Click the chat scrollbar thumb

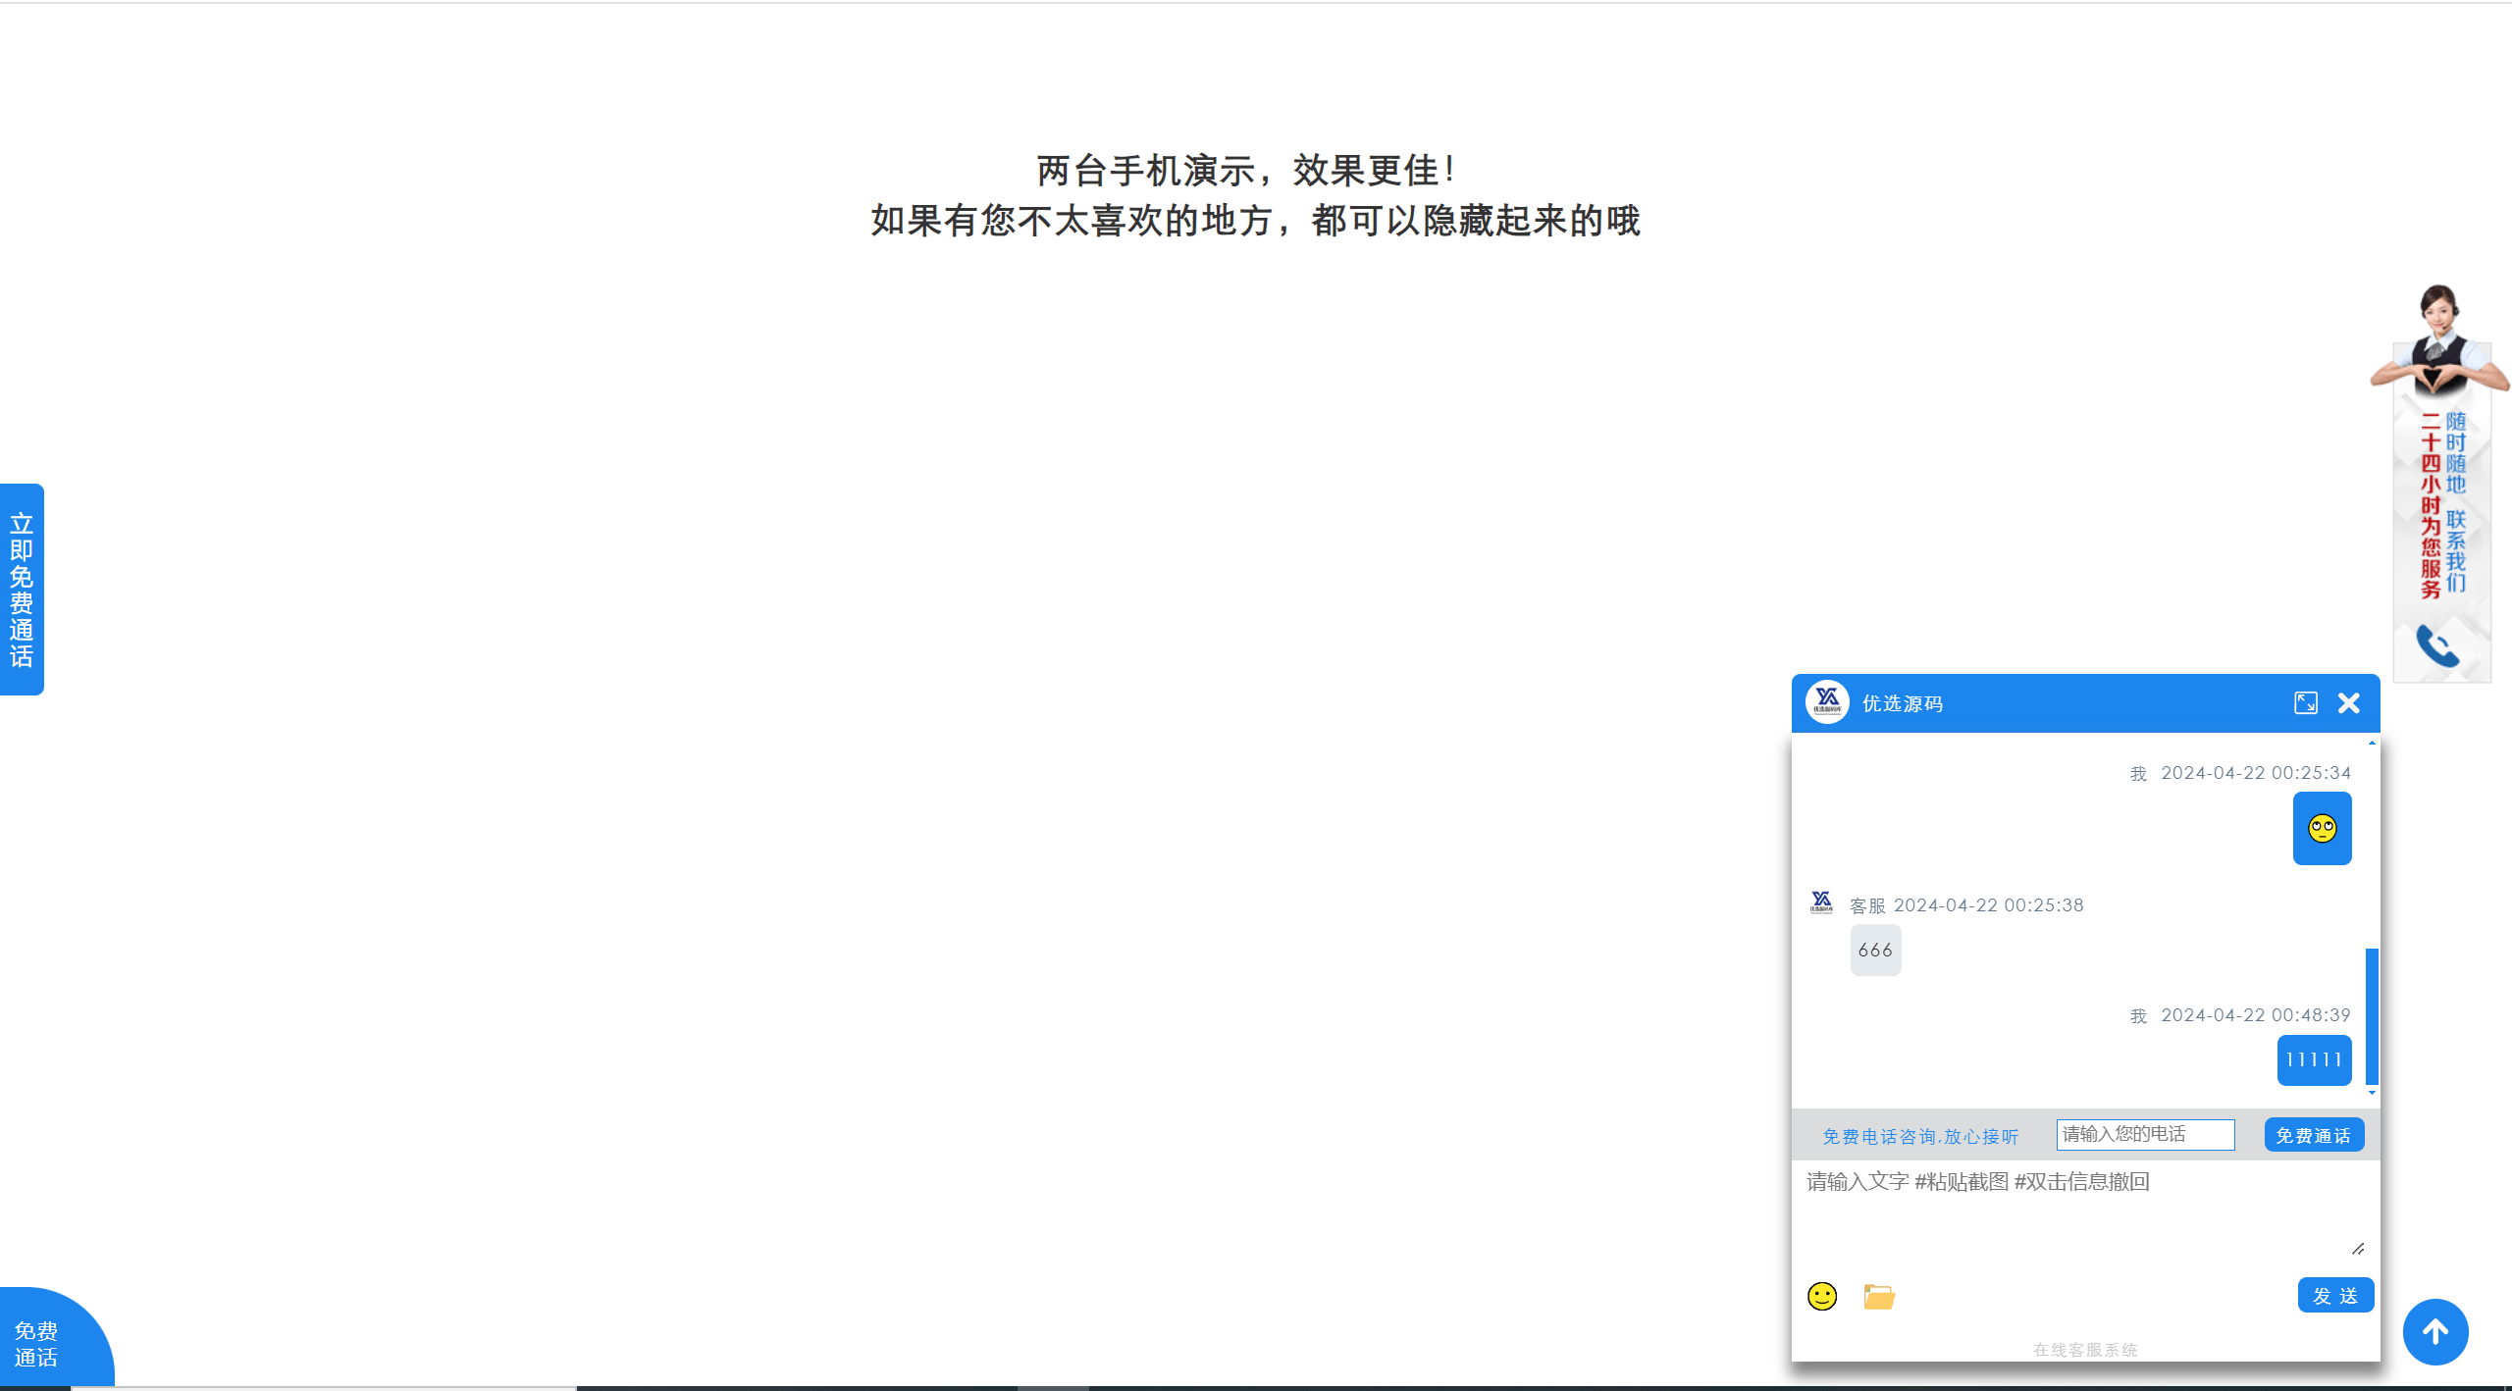[x=2372, y=1015]
